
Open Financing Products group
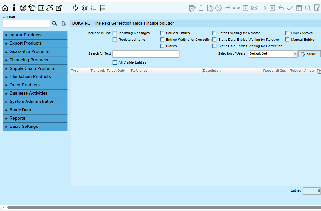pyautogui.click(x=35, y=60)
